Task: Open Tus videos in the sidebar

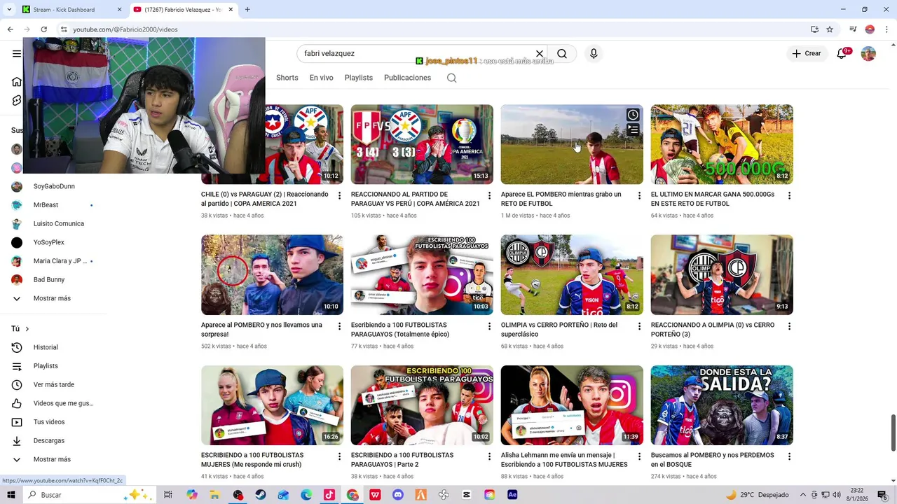Action: 49,422
